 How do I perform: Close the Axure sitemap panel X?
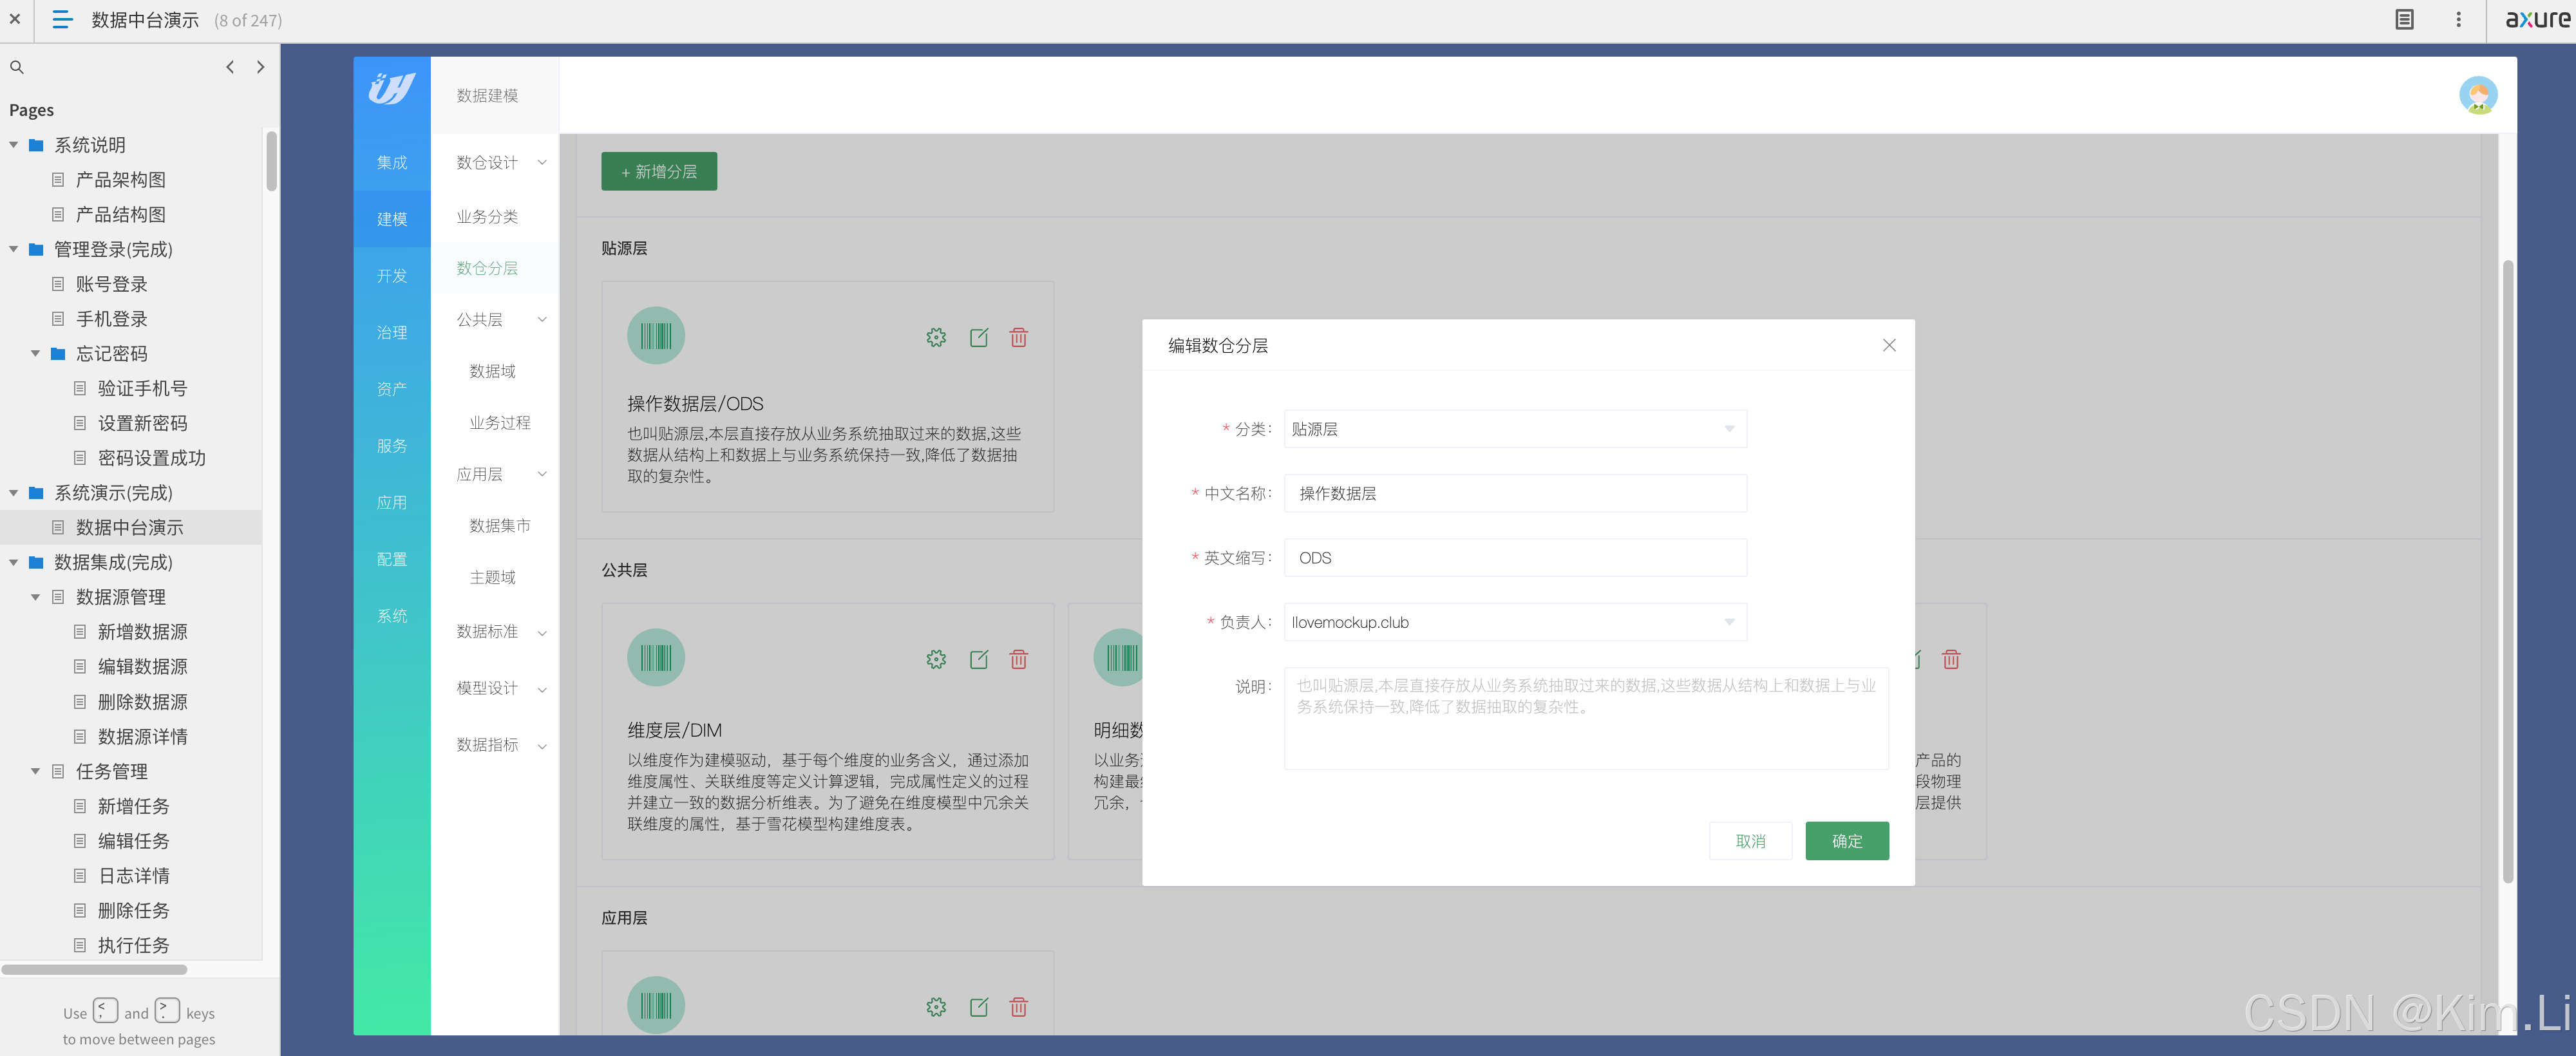click(x=15, y=19)
